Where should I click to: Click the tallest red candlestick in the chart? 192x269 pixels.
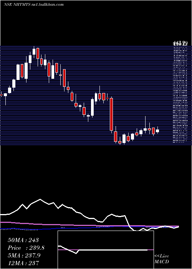pyautogui.click(x=111, y=115)
